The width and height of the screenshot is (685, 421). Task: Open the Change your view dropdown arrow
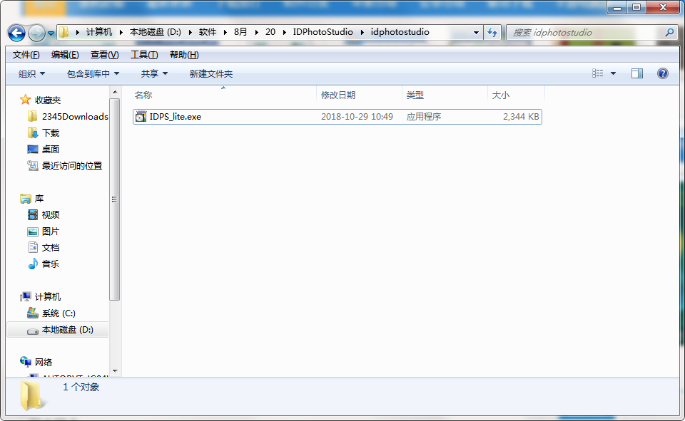click(612, 73)
